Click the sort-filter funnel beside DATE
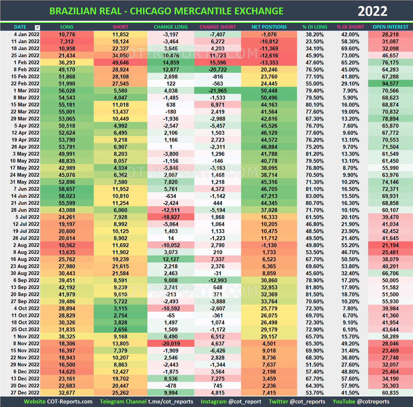Viewport: 413px width, 407px height. click(x=38, y=27)
